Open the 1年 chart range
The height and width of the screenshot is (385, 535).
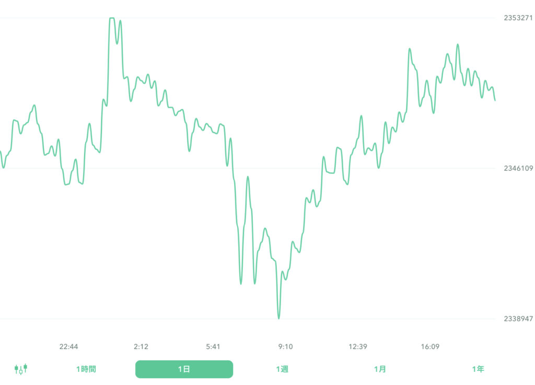tap(478, 369)
